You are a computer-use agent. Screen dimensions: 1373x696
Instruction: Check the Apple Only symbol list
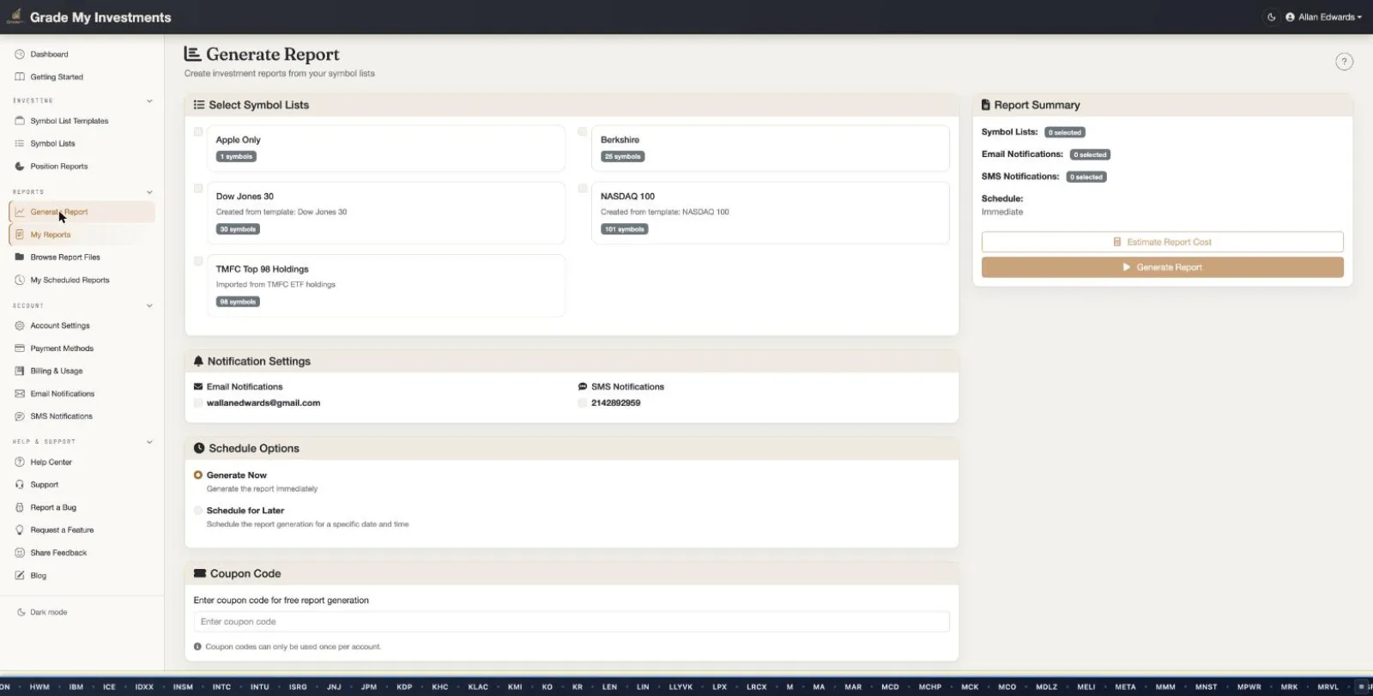click(198, 132)
